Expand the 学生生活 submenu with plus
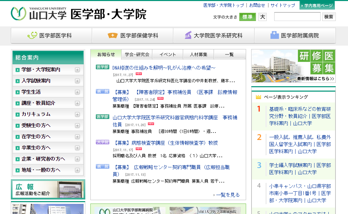Viewport: 348px width, 214px height. tap(77, 92)
